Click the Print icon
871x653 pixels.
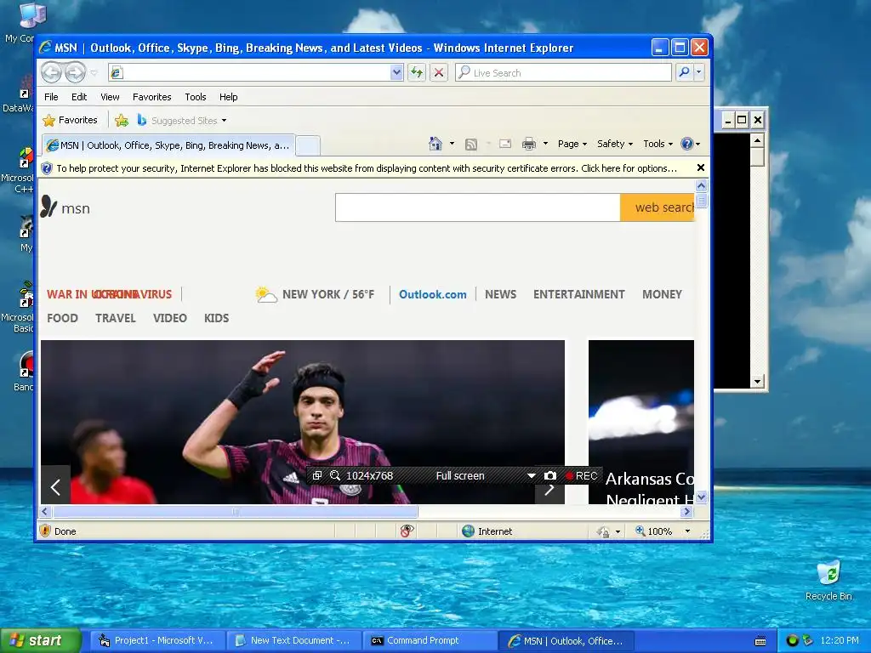[529, 144]
